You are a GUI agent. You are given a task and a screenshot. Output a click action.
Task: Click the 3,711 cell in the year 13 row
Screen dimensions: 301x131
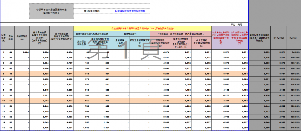click(39, 117)
